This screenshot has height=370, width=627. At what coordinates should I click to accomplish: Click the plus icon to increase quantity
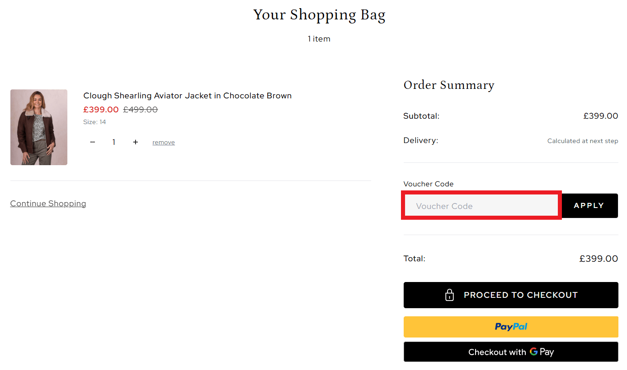tap(135, 142)
